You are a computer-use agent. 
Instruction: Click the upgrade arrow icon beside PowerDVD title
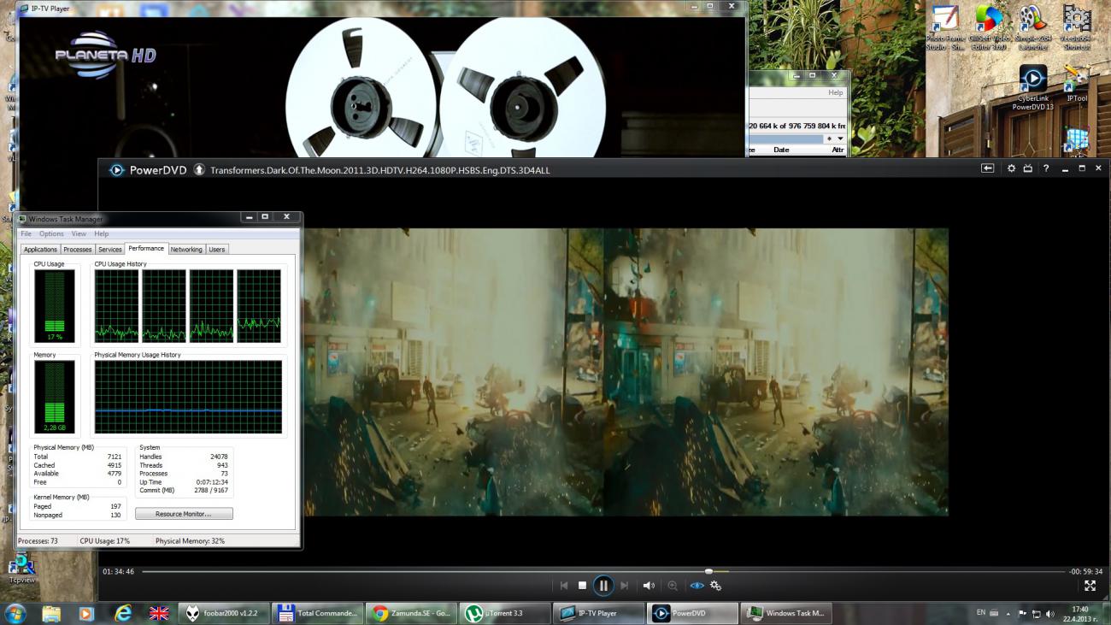tap(199, 169)
